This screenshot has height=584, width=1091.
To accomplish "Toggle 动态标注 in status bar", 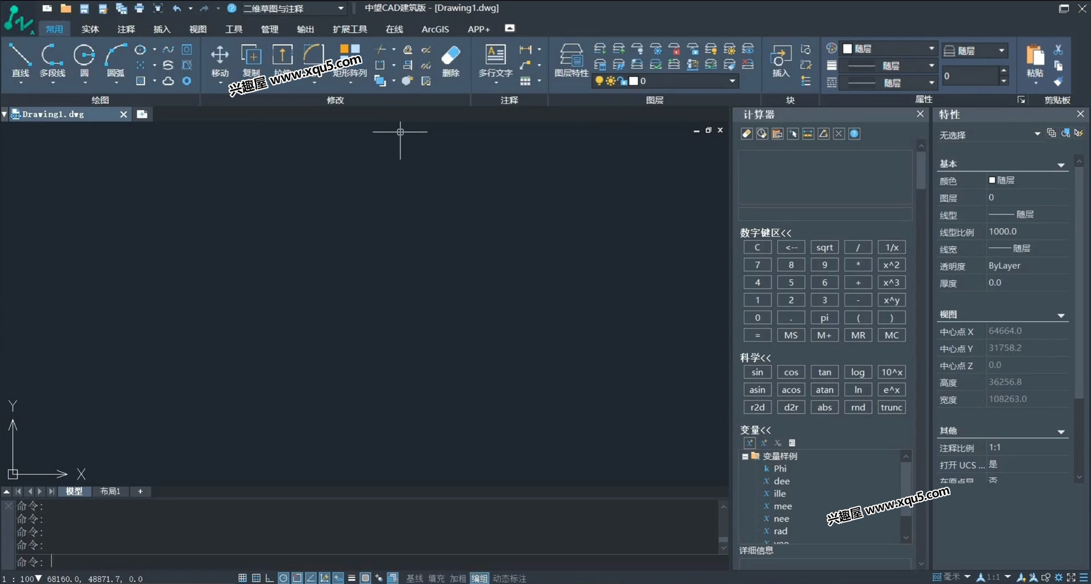I will 509,578.
